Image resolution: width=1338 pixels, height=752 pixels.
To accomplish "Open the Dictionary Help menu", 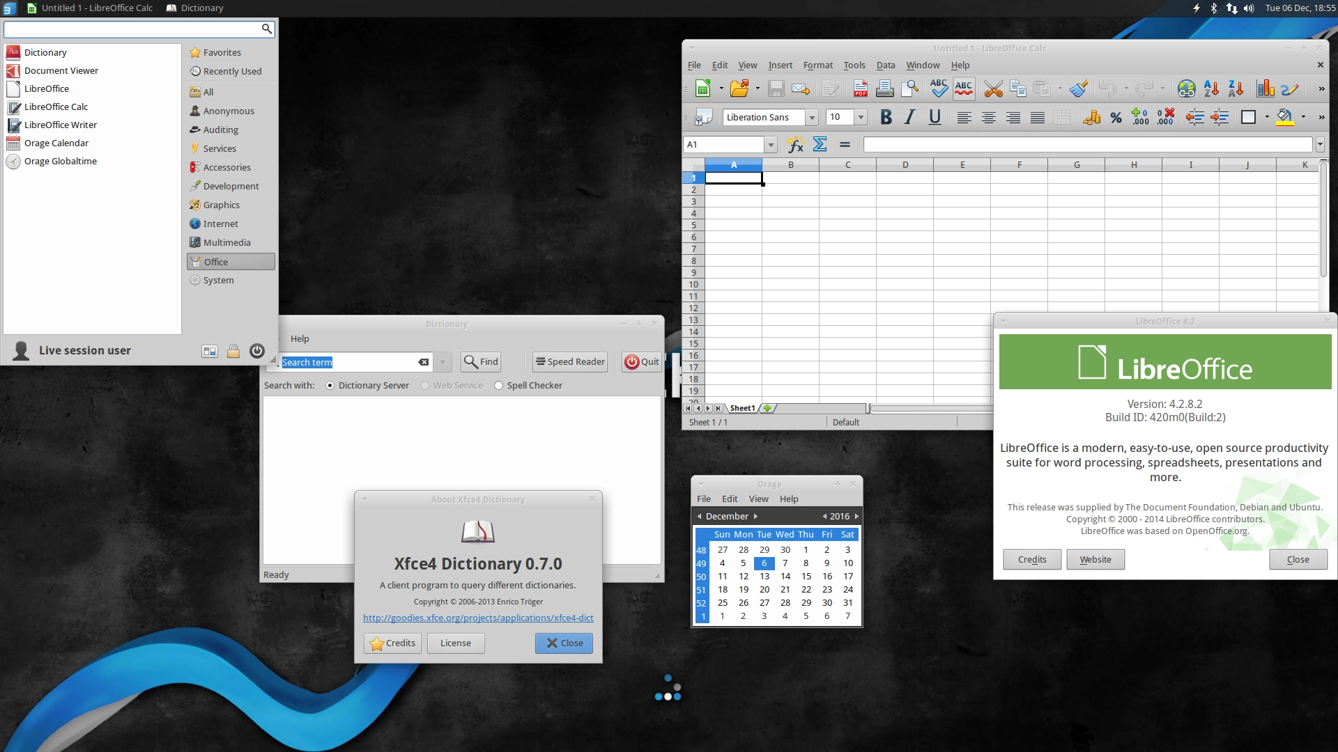I will [x=300, y=339].
